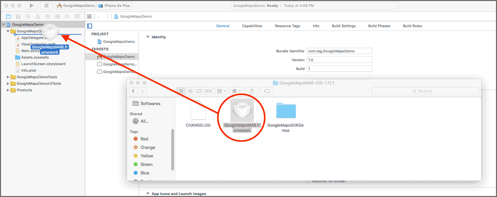
Task: Select the Green tag in Finder sidebar
Action: 143,164
